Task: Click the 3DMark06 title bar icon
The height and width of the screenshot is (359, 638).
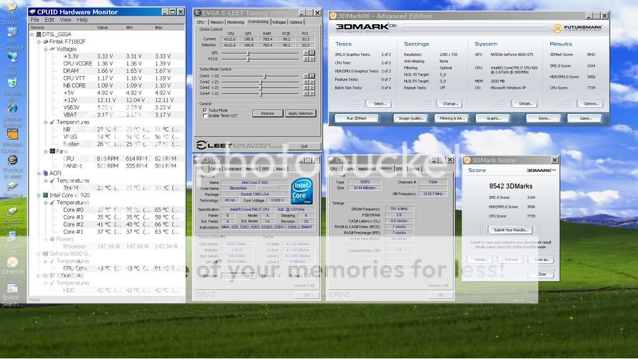Action: click(333, 16)
